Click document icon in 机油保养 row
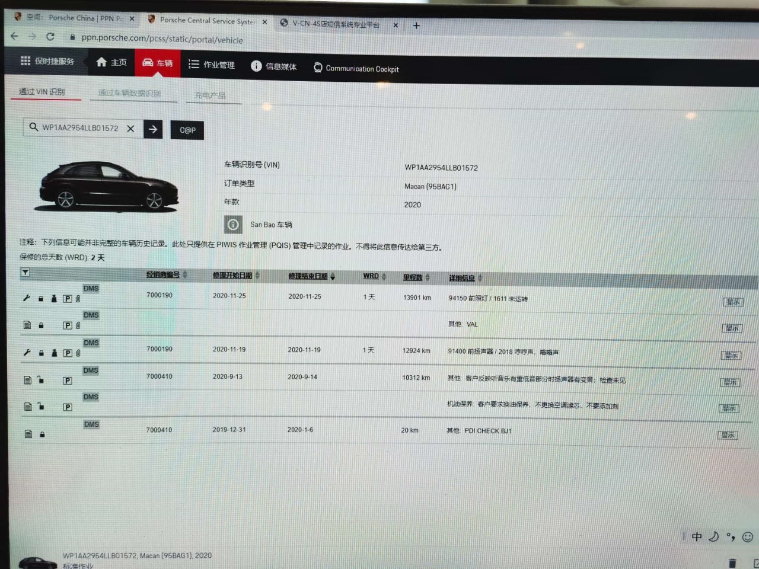The width and height of the screenshot is (759, 569). point(28,407)
